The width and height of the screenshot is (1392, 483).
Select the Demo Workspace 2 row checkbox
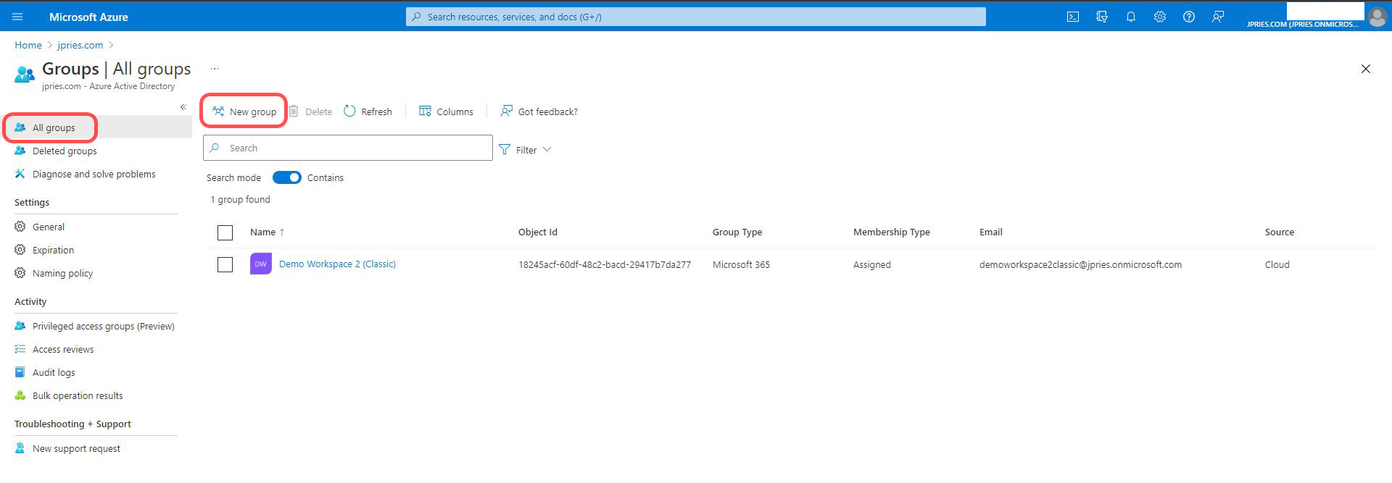click(225, 264)
